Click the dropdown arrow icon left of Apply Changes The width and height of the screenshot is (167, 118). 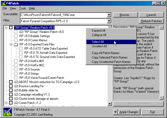tap(116, 112)
